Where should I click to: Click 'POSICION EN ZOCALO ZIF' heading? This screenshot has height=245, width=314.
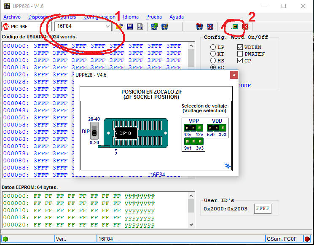tap(152, 92)
